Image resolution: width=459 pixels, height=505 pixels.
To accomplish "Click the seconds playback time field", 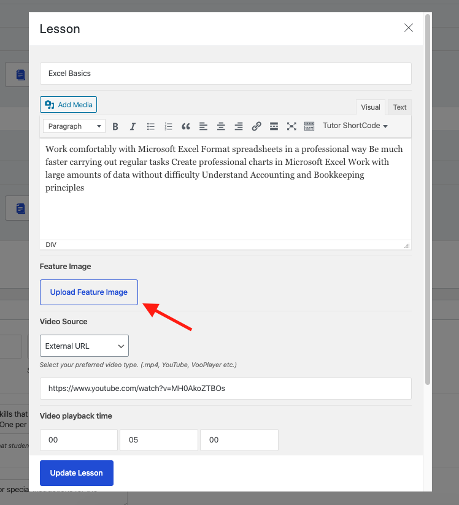I will click(239, 440).
